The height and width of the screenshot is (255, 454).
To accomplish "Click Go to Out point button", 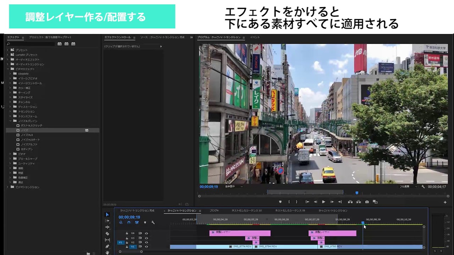I will click(340, 202).
